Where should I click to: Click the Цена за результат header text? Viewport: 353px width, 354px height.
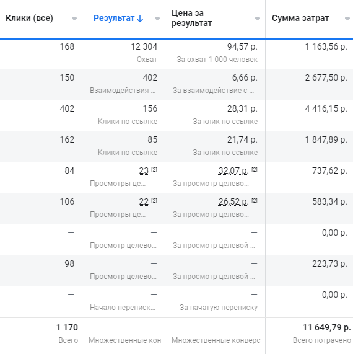tap(192, 18)
